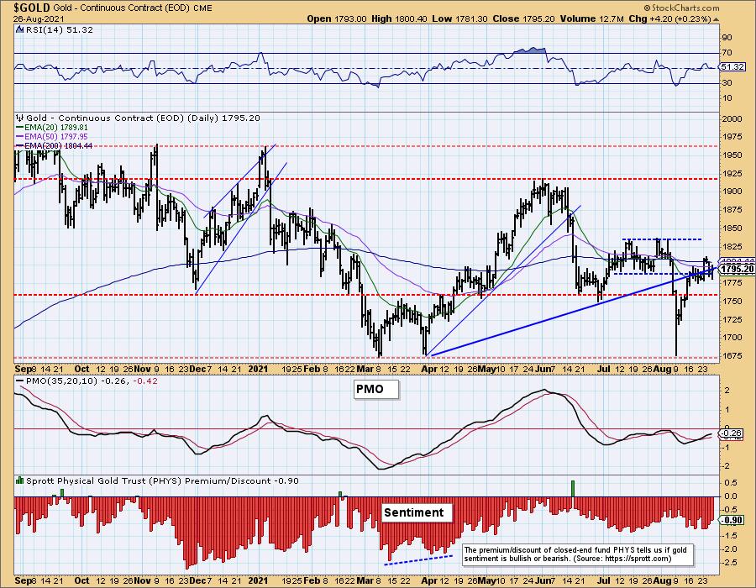Click the 1675 price axis label
This screenshot has height=588, width=756.
732,355
